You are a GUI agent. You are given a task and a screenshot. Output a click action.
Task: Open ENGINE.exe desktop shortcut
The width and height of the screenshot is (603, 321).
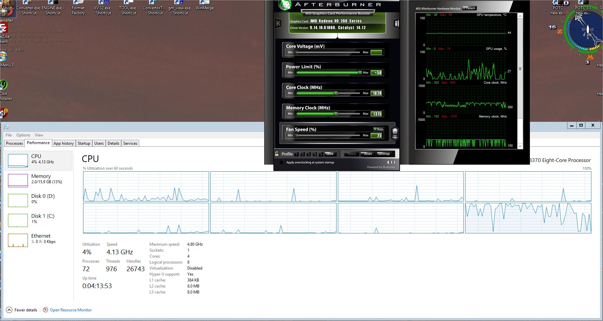(x=53, y=8)
